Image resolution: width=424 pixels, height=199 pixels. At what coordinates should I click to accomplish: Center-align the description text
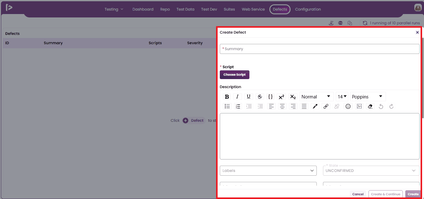[x=282, y=106]
